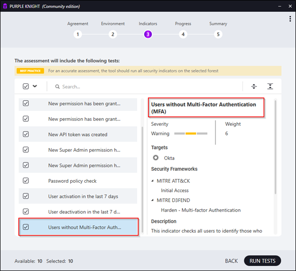296x271 pixels.
Task: Uncheck the second New permission has been granted row
Action: pos(25,119)
